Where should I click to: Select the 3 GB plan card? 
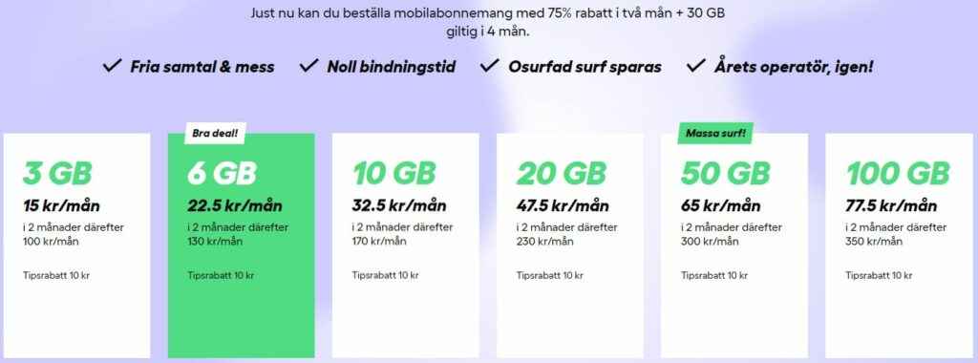pos(76,246)
